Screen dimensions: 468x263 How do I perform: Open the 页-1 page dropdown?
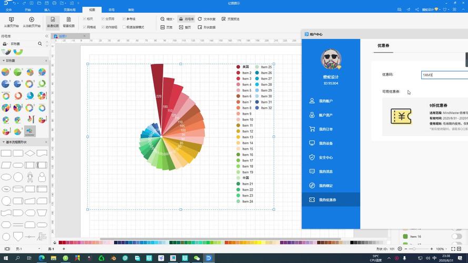39,249
